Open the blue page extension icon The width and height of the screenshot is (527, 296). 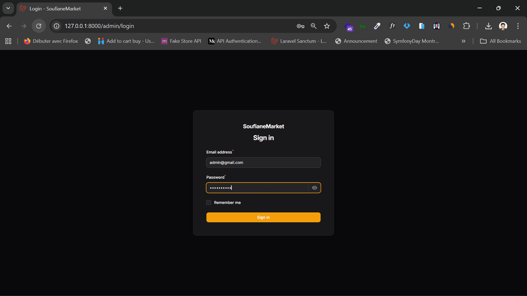[x=421, y=26]
